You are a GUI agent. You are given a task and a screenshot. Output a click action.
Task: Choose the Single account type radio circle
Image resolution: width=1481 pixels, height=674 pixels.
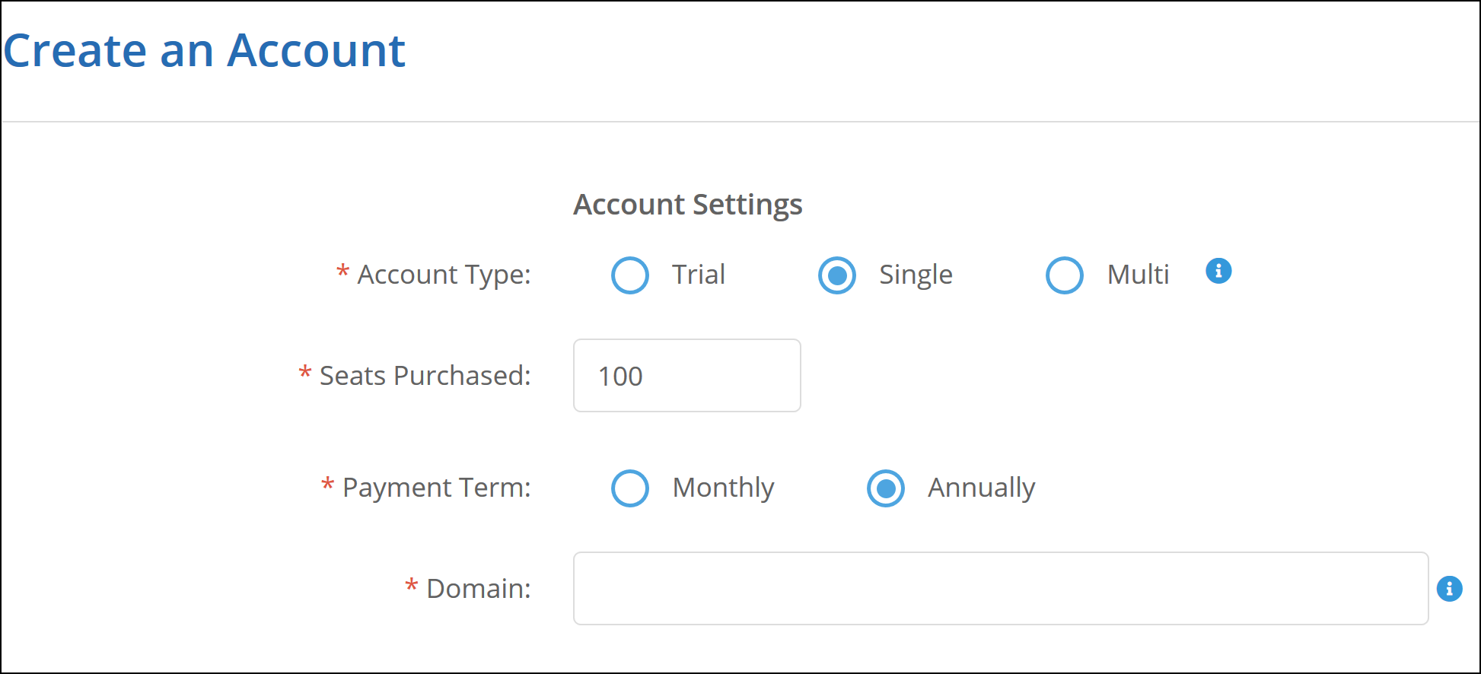click(837, 275)
